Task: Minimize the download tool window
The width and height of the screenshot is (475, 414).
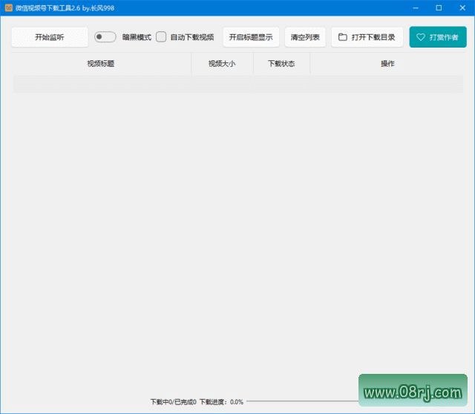Action: click(416, 8)
